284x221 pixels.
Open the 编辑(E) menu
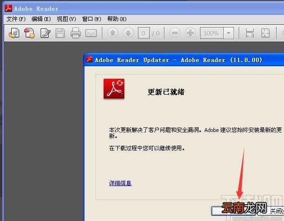41,19
